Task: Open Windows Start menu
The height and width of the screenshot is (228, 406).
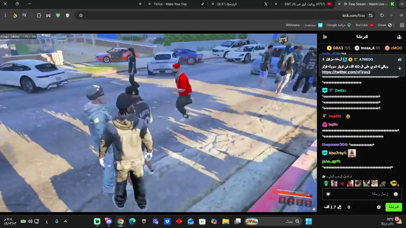Action: [309, 221]
